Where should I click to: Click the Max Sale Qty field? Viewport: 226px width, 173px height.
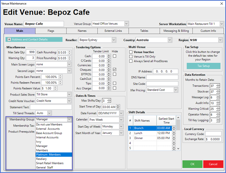coord(31,52)
